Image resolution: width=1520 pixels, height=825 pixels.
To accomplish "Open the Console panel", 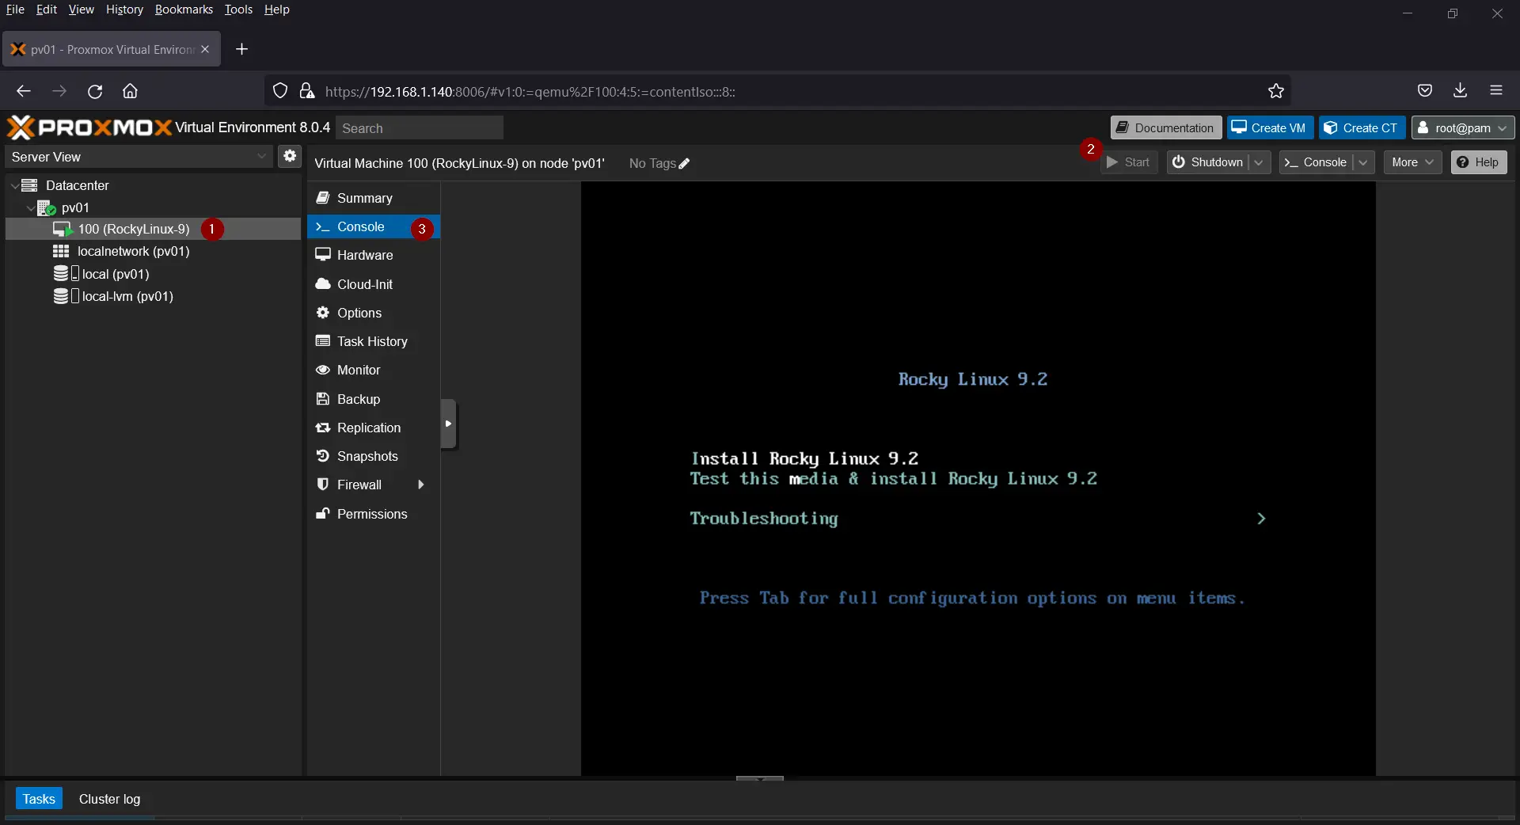I will (x=373, y=226).
